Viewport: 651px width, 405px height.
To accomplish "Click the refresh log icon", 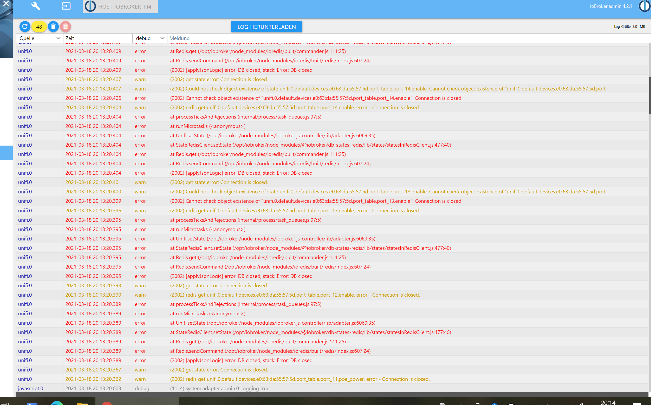I will click(25, 27).
